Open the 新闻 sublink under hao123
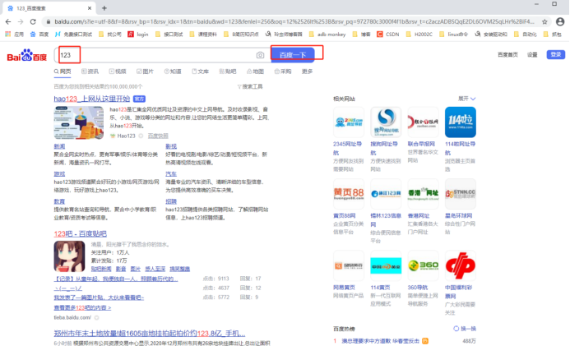The image size is (570, 346). pos(59,146)
